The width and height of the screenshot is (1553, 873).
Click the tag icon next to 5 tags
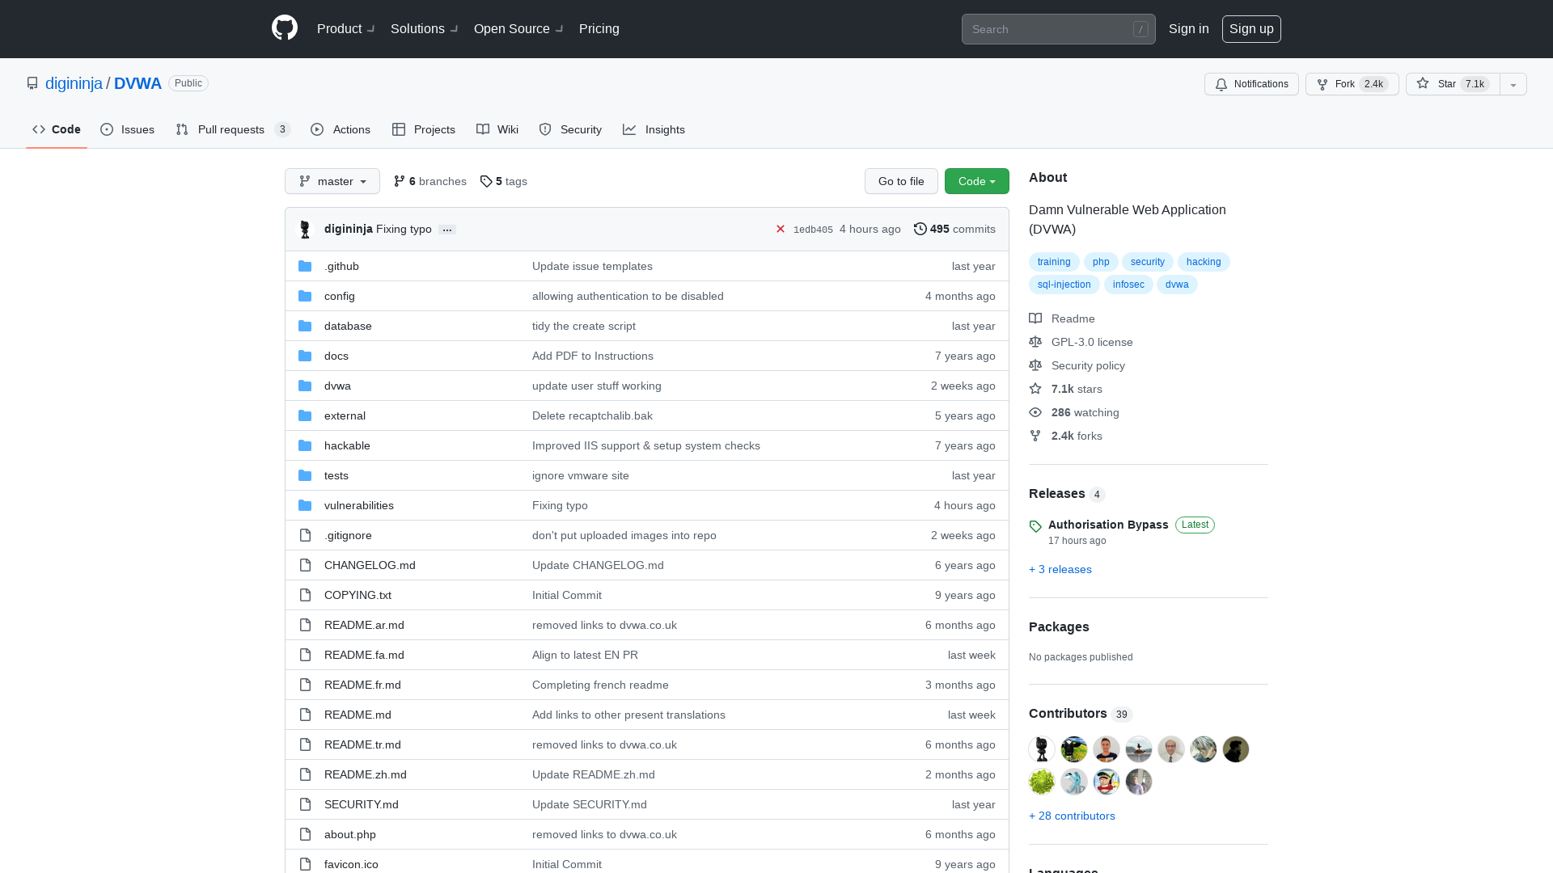click(x=486, y=182)
